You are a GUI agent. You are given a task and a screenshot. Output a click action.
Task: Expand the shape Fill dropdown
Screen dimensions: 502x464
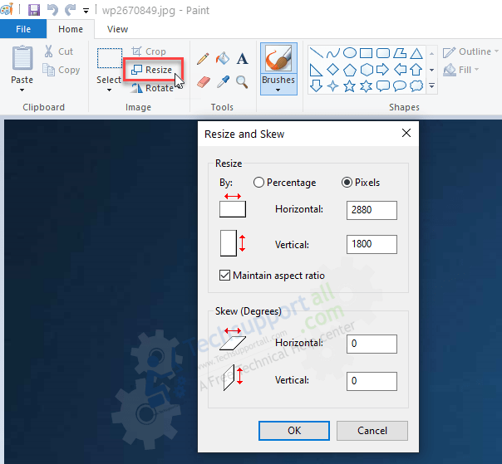477,70
